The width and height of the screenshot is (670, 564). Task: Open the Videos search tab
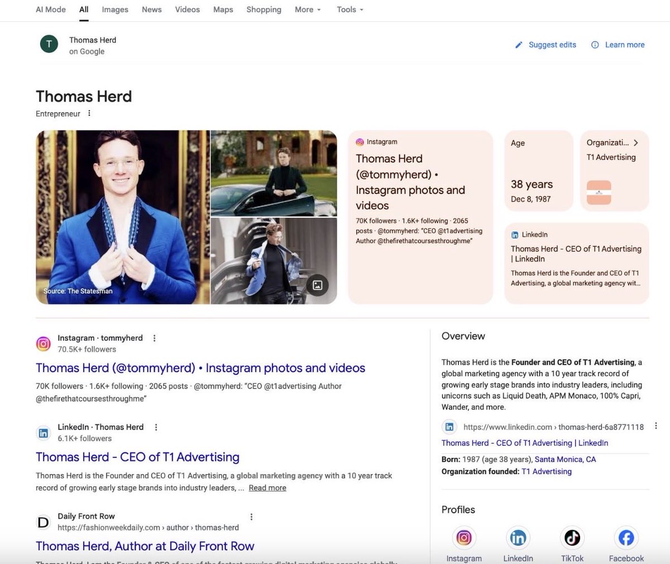pyautogui.click(x=187, y=9)
